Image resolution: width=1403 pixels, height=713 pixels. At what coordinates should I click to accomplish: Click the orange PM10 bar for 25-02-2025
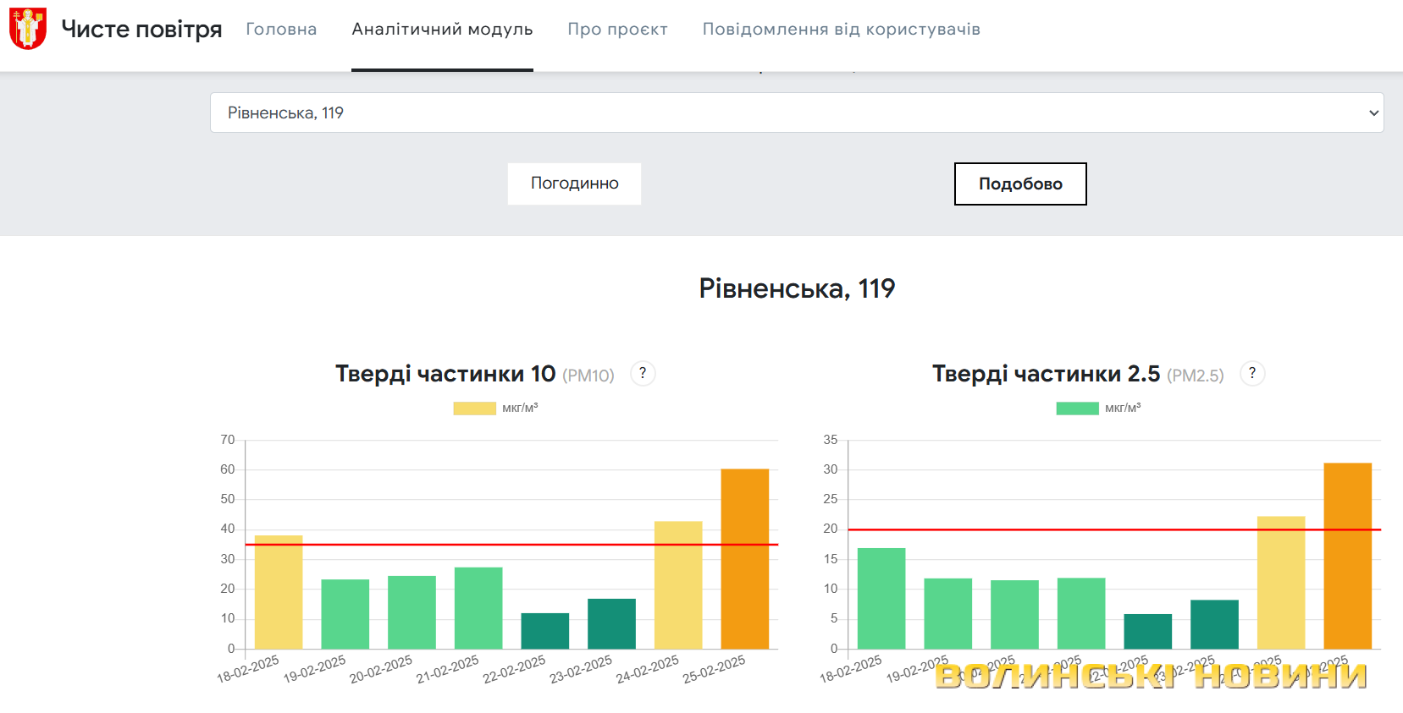point(744,558)
